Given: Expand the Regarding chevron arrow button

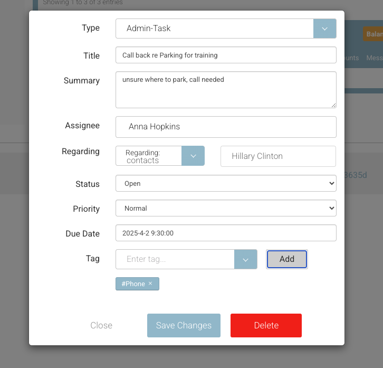Looking at the screenshot, I should (x=193, y=156).
